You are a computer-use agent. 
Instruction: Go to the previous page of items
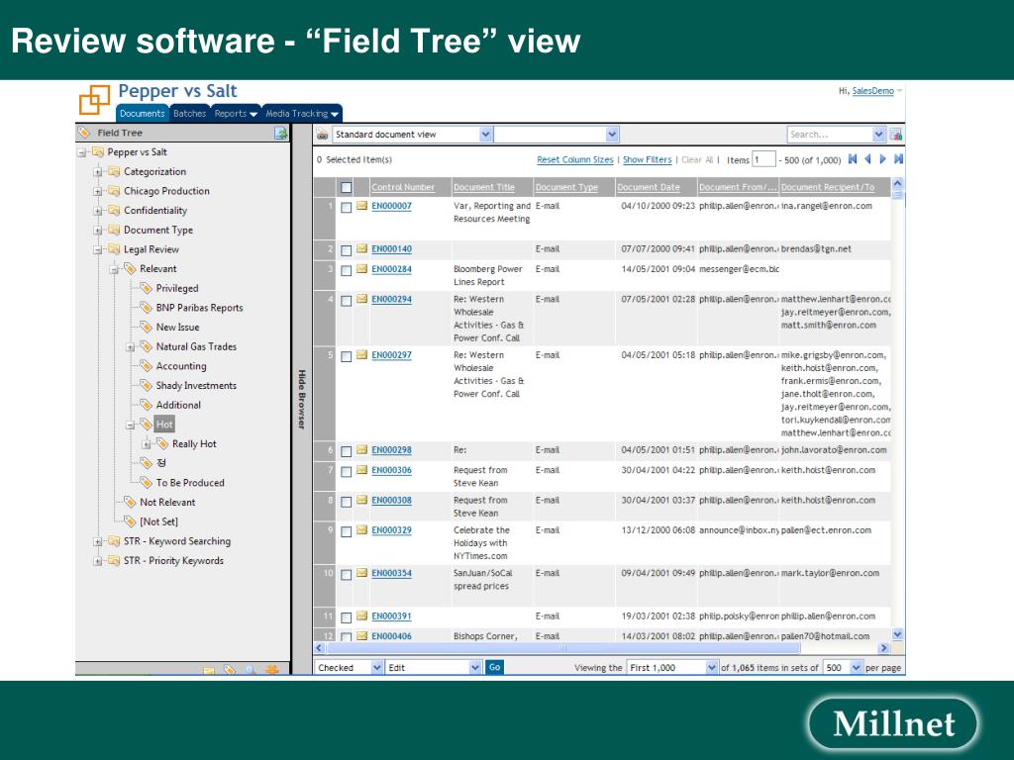pyautogui.click(x=867, y=159)
